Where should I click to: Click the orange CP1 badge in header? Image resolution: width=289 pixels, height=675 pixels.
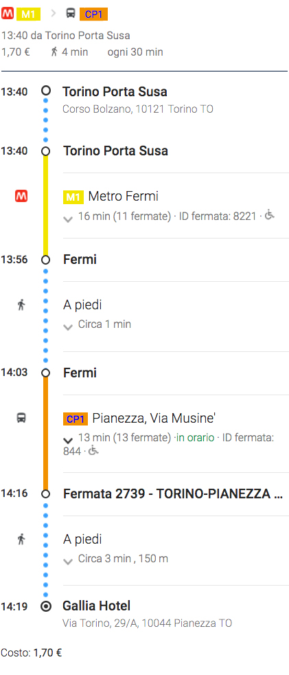point(93,14)
